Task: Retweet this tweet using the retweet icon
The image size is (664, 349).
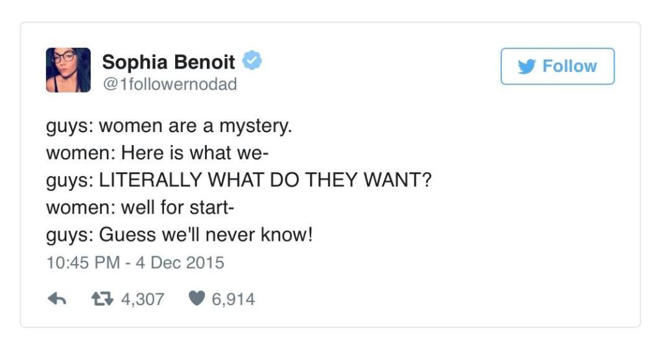Action: [x=102, y=299]
